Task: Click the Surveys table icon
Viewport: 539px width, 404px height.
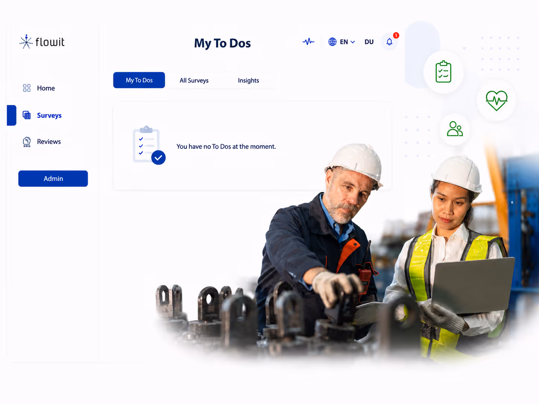Action: [x=27, y=115]
